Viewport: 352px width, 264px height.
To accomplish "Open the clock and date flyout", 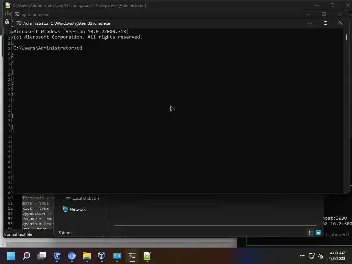I will click(338, 256).
